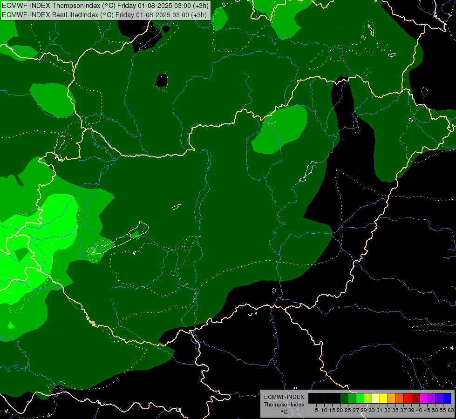Image resolution: width=456 pixels, height=419 pixels.
Task: Click legend scale value 40
Action: 419,410
